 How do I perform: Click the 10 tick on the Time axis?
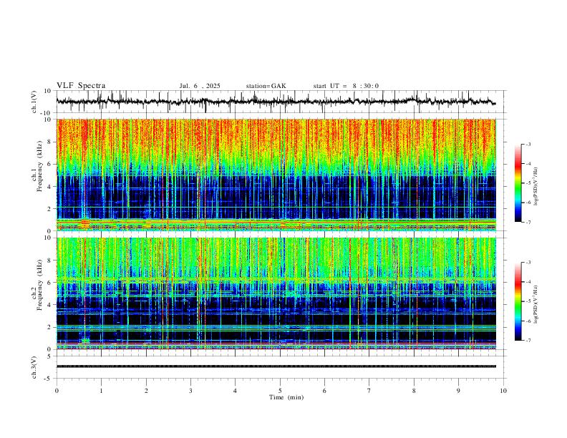click(x=503, y=391)
